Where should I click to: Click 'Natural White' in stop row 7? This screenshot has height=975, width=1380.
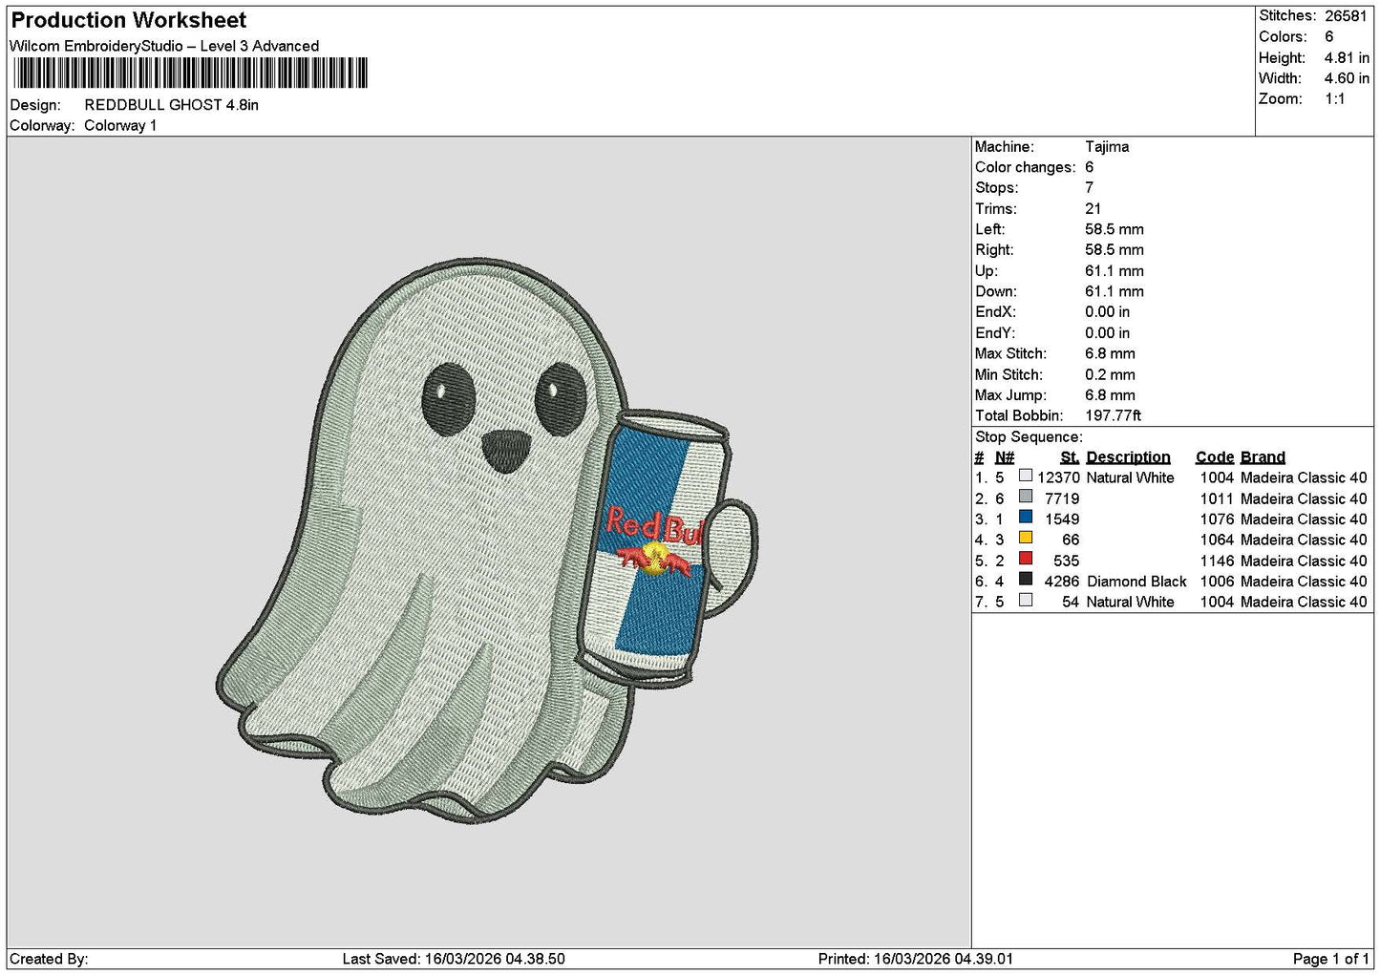[1130, 603]
